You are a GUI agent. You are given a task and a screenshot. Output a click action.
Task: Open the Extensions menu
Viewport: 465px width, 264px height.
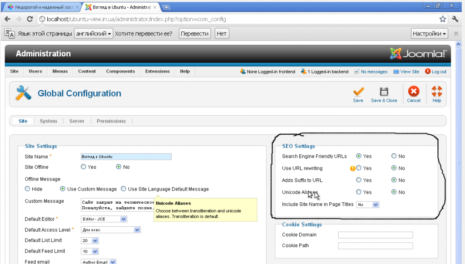[158, 71]
